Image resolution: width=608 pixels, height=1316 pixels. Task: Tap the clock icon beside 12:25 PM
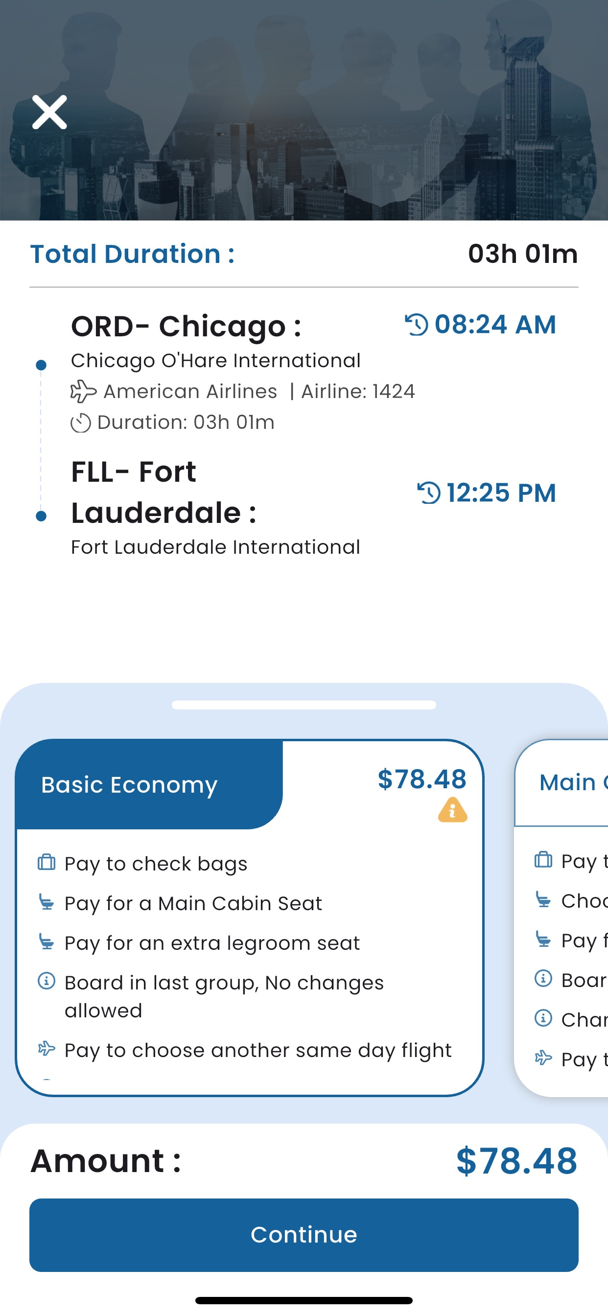point(429,493)
